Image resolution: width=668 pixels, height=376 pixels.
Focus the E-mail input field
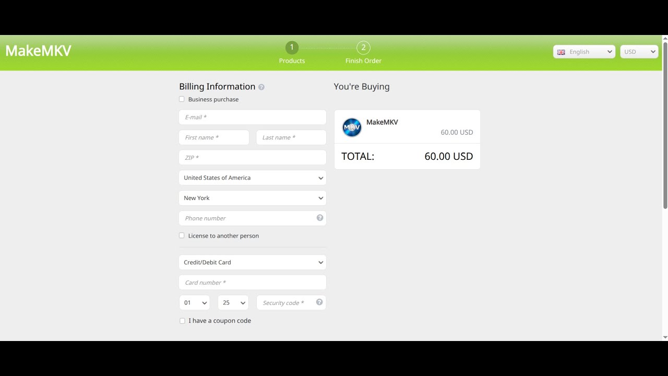pyautogui.click(x=253, y=117)
